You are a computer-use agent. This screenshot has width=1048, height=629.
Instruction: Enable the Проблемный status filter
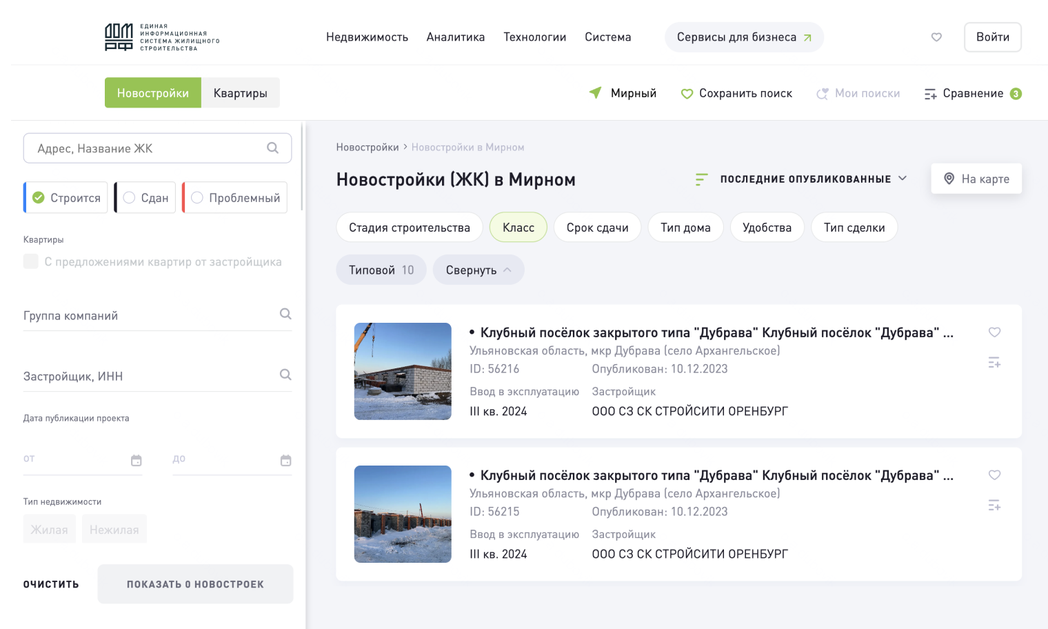pos(236,198)
